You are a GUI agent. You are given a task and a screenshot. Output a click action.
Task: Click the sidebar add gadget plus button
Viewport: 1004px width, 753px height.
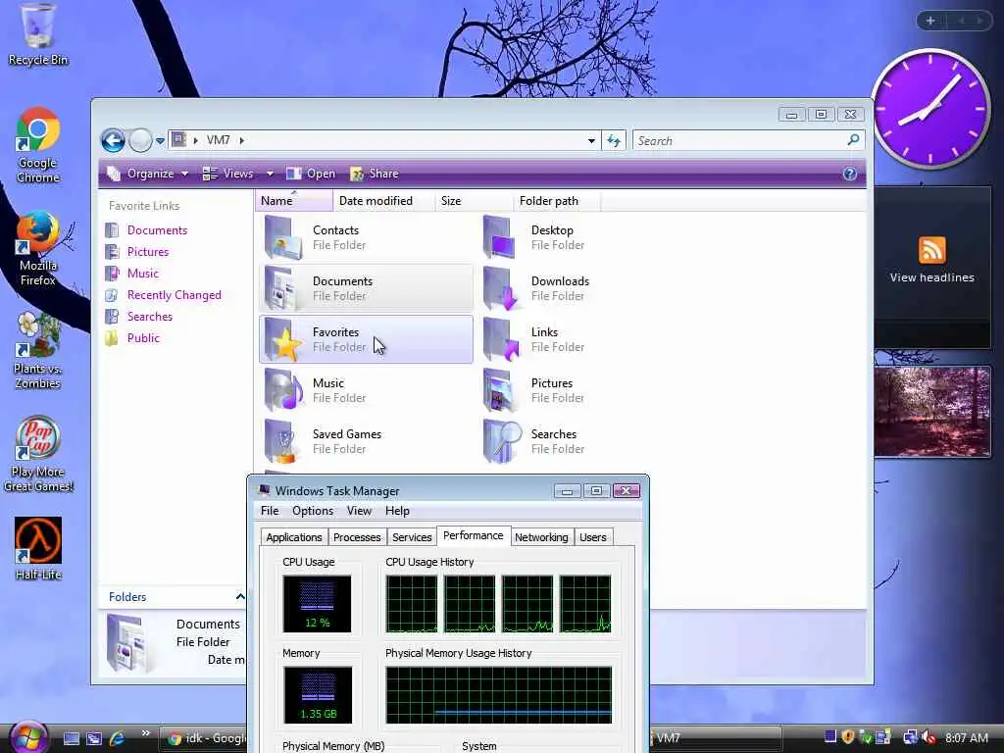point(930,21)
